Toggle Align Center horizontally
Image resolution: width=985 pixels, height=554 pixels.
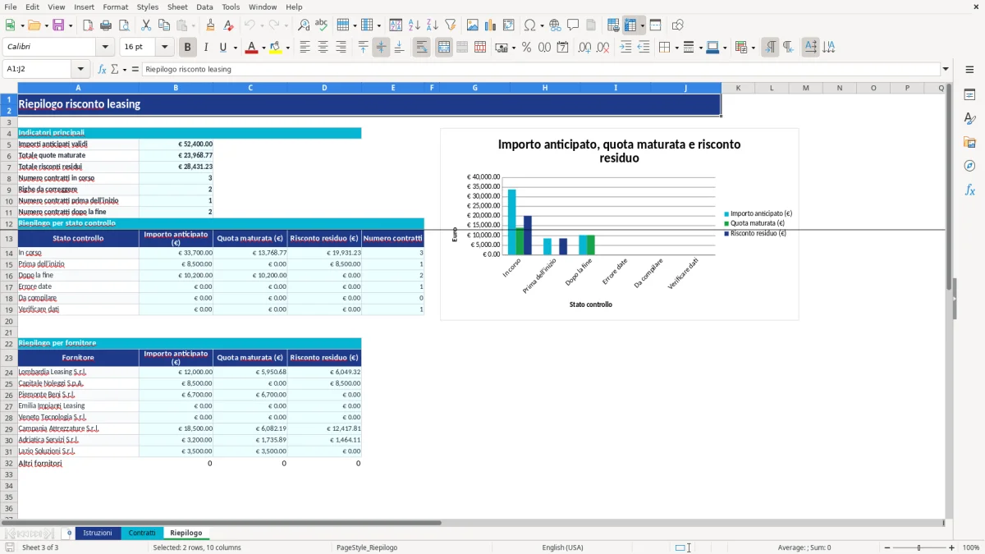coord(323,48)
